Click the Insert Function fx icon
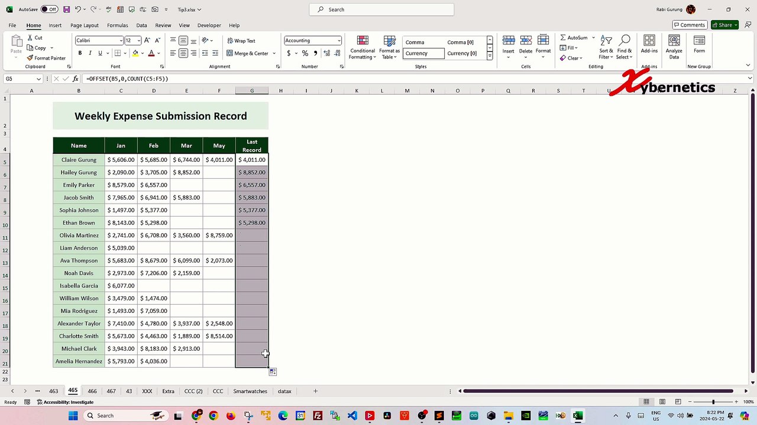The height and width of the screenshot is (425, 757). (76, 79)
